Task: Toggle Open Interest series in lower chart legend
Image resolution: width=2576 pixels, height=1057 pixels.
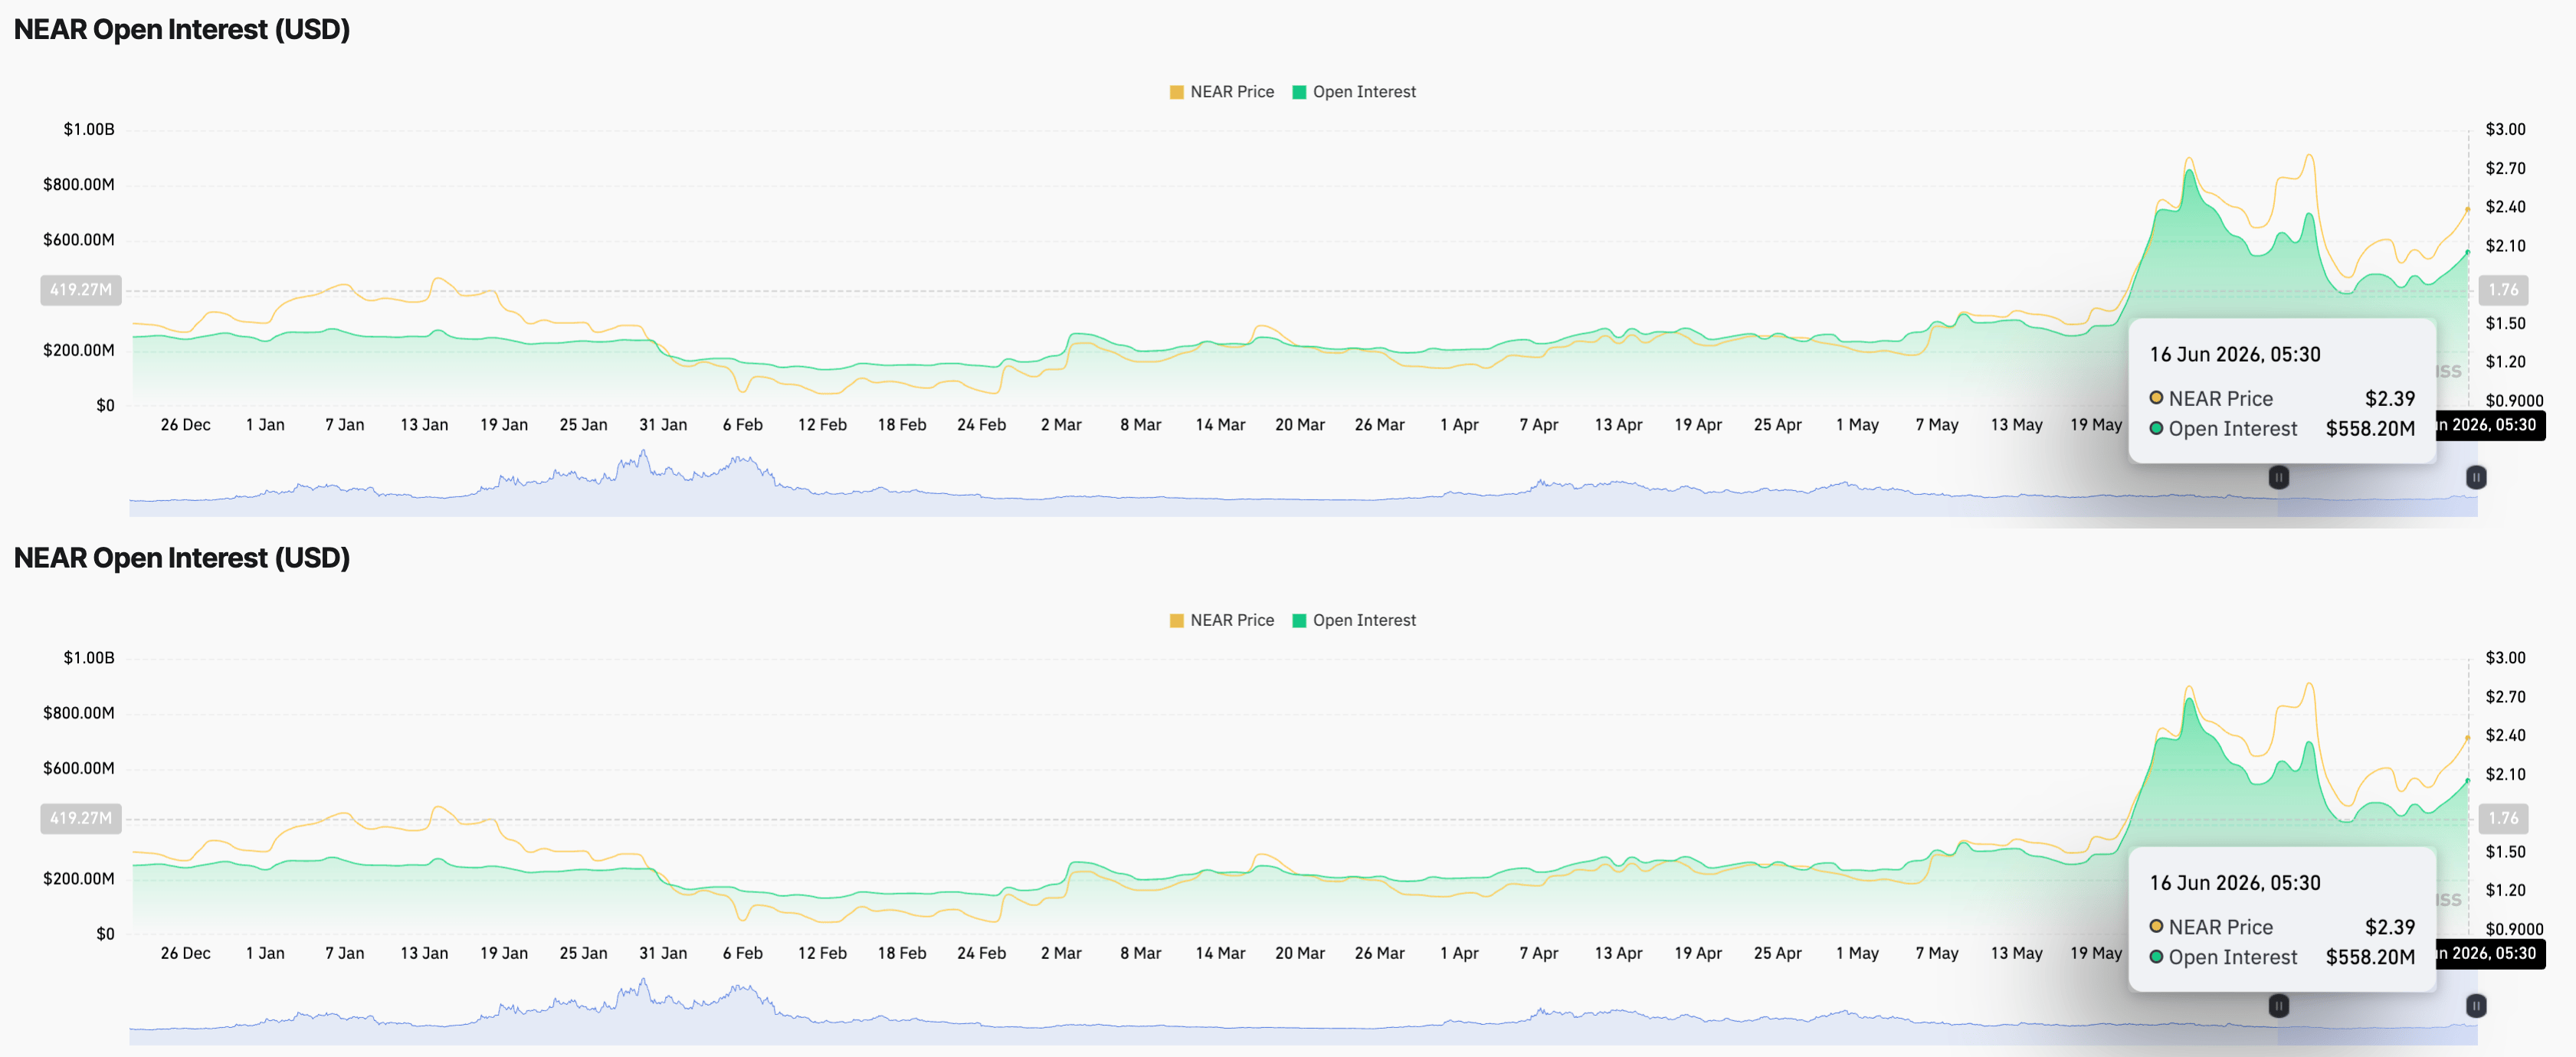Action: (1354, 620)
